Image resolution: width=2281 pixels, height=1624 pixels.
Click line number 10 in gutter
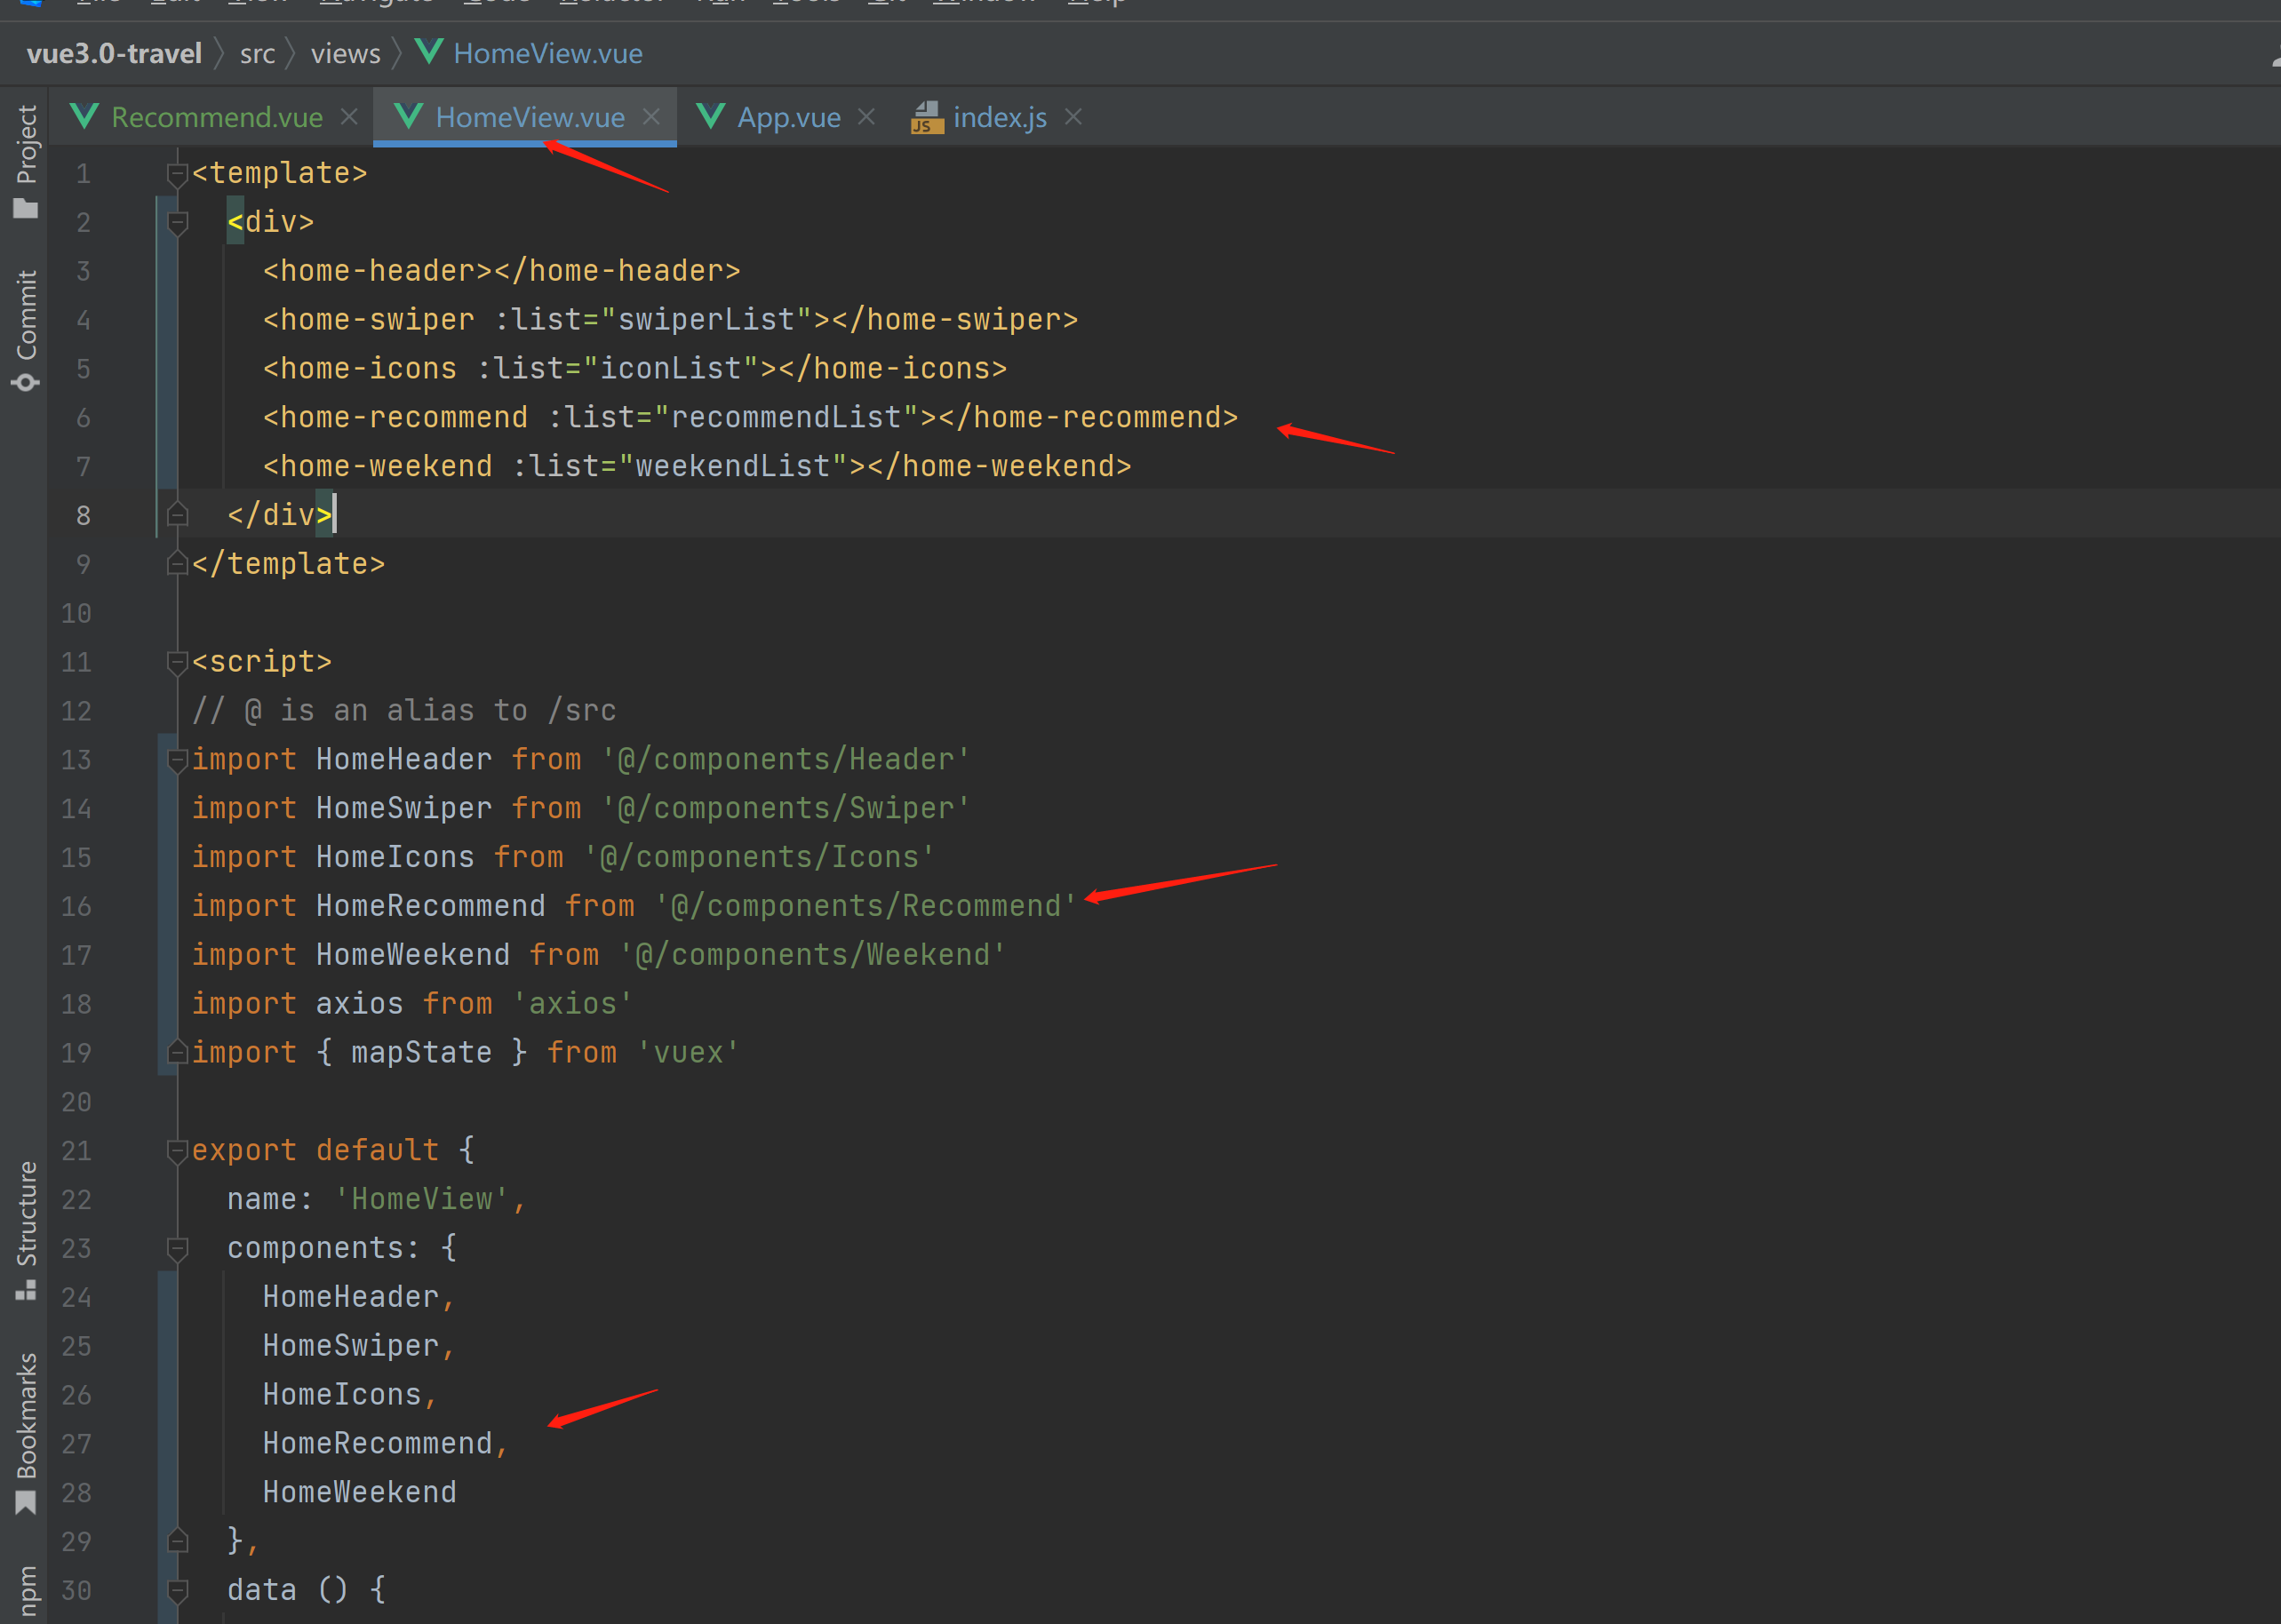point(76,613)
